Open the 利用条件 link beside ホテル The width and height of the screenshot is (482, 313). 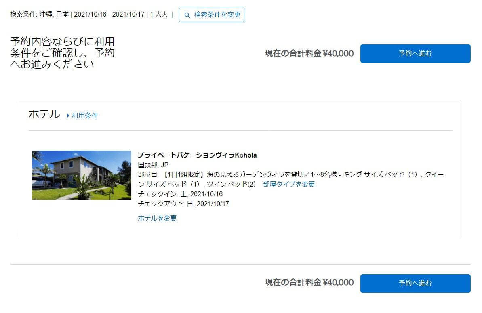point(84,116)
